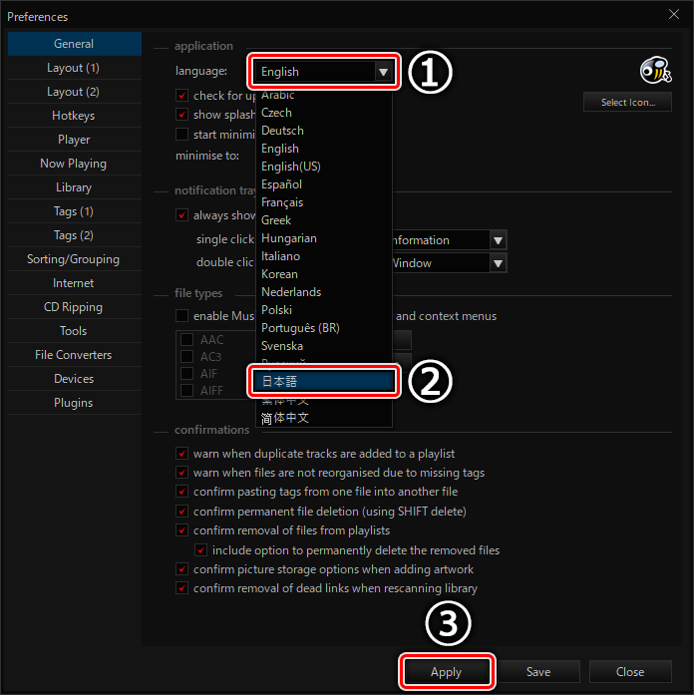This screenshot has height=695, width=694.
Task: Select the Tags (2) tab
Action: 74,235
